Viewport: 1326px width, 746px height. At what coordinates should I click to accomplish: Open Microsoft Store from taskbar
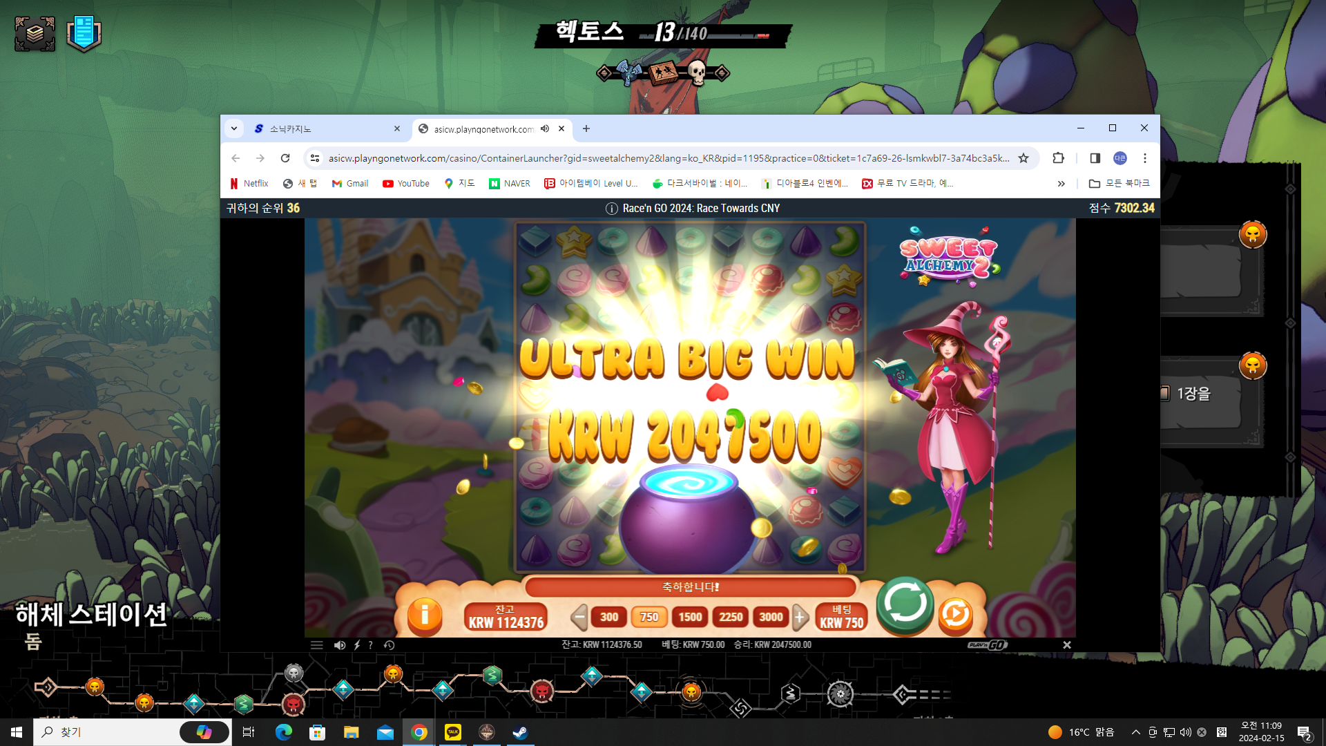click(317, 732)
